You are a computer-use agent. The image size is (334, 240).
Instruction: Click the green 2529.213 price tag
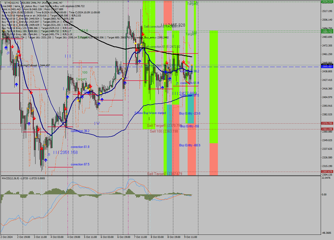point(327,2)
